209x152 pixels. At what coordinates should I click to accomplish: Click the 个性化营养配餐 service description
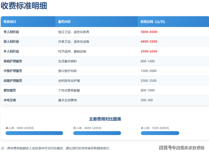pos(69,90)
